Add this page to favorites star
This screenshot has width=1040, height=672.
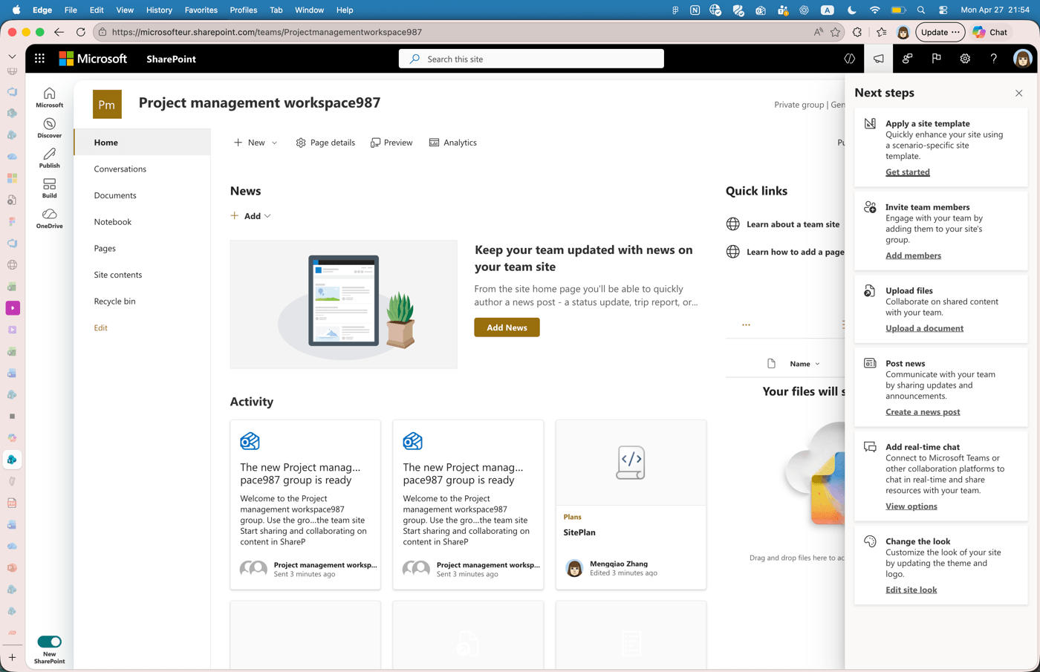tap(835, 32)
